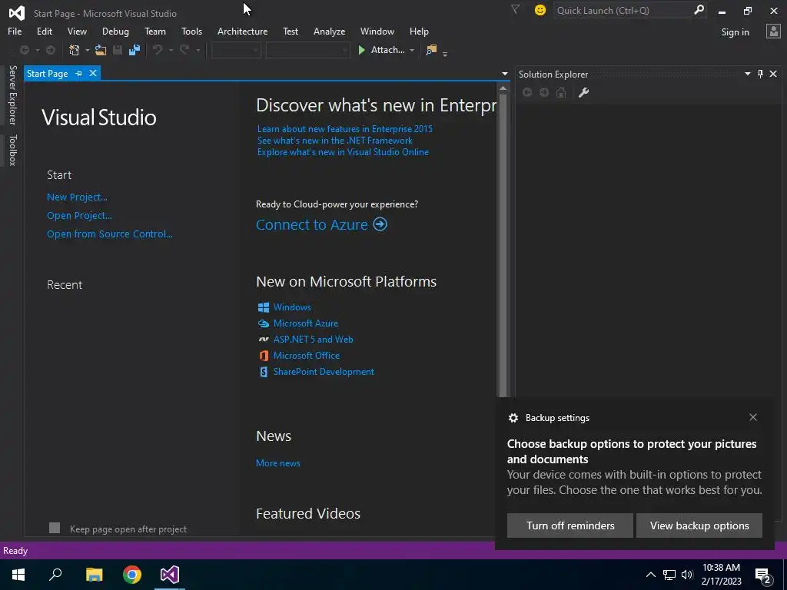Open the File menu
The width and height of the screenshot is (787, 590).
15,31
